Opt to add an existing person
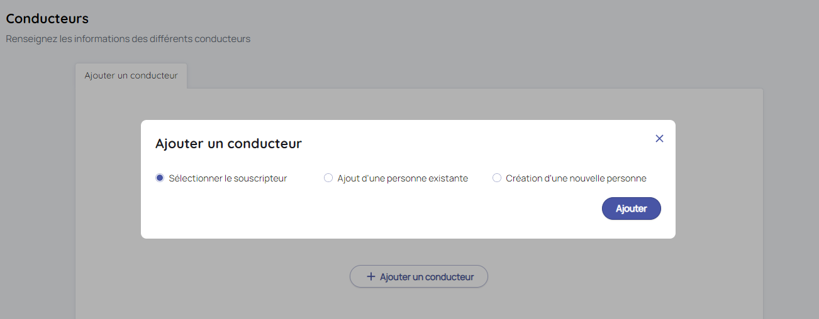The height and width of the screenshot is (319, 819). 328,178
